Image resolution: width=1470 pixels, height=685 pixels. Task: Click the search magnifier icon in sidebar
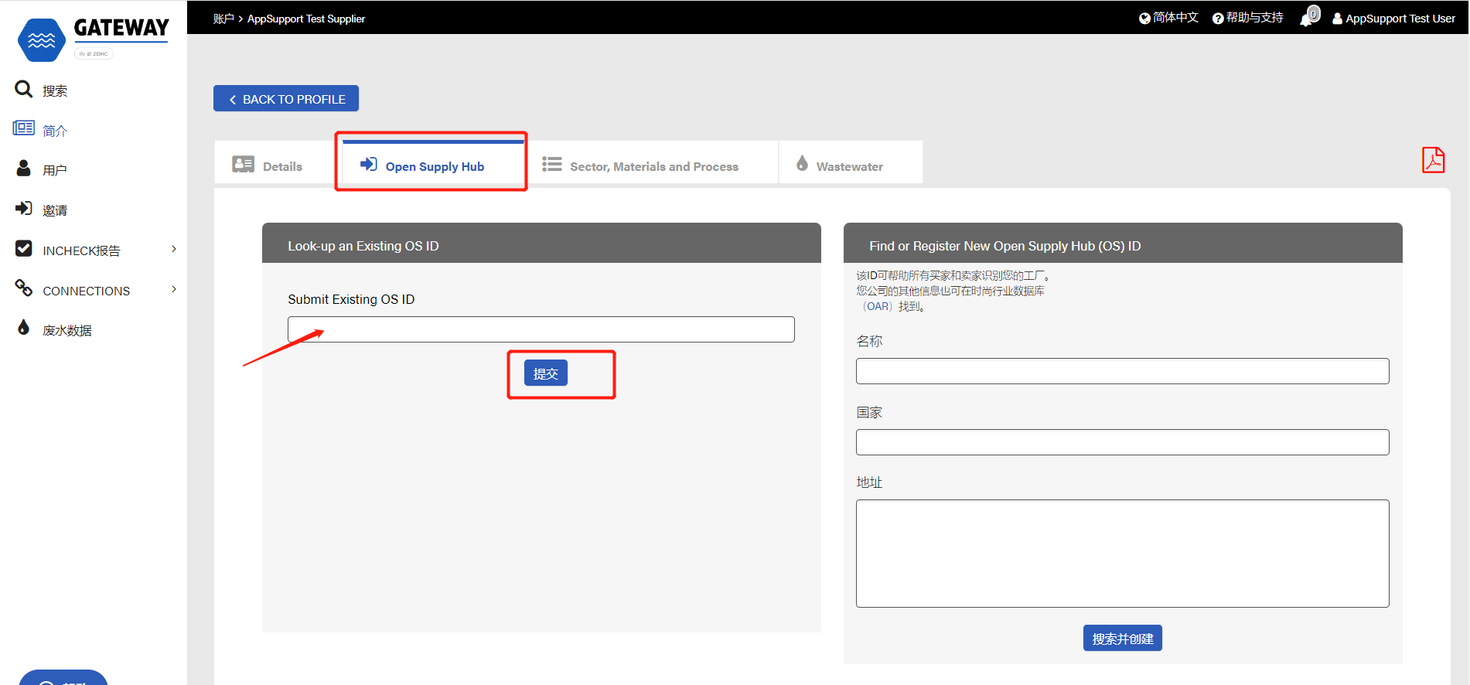tap(24, 90)
